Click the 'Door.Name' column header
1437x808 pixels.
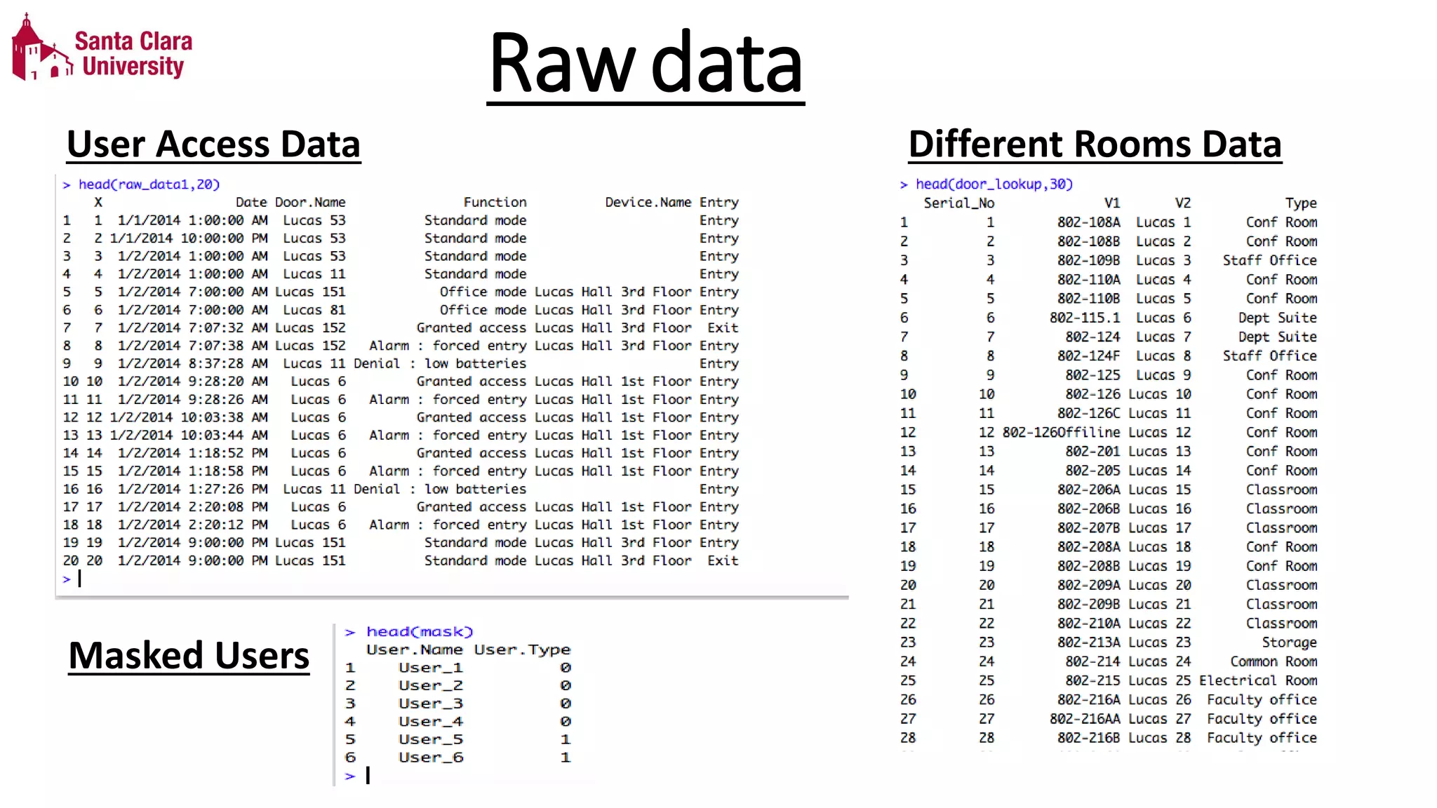pyautogui.click(x=310, y=203)
